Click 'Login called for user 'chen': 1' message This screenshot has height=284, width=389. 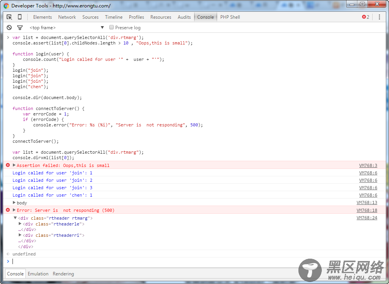pos(52,195)
